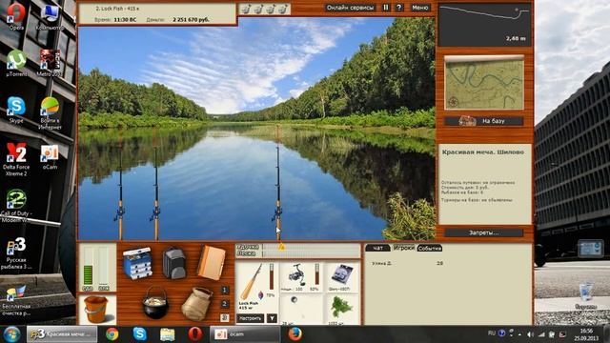This screenshot has width=610, height=343.
Task: Pause the fishing game
Action: pyautogui.click(x=385, y=8)
